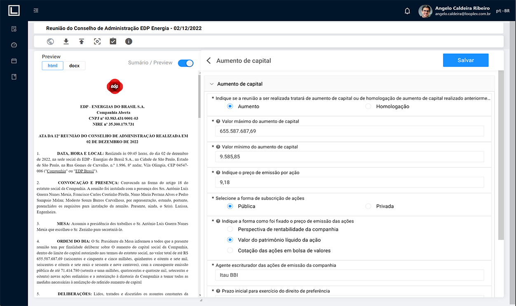Click the EDP logo in document preview
This screenshot has height=306, width=516.
[115, 86]
